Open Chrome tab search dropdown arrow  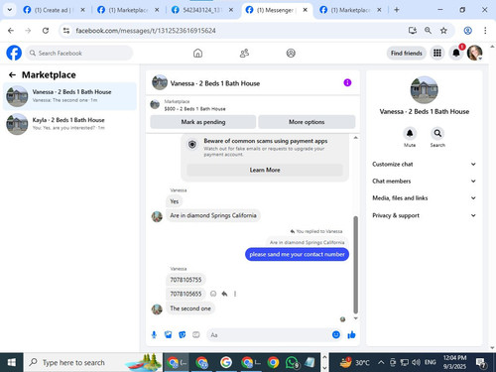pyautogui.click(x=10, y=10)
